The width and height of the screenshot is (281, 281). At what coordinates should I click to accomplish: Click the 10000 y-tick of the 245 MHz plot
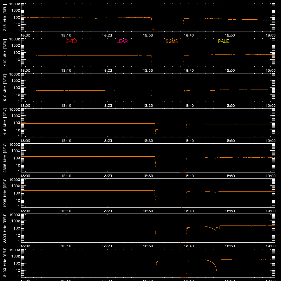tap(15, 4)
